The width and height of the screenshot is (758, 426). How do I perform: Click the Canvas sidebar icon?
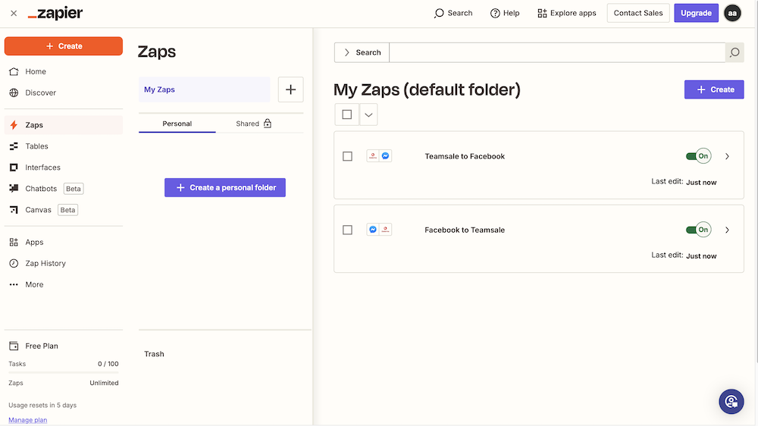click(14, 210)
